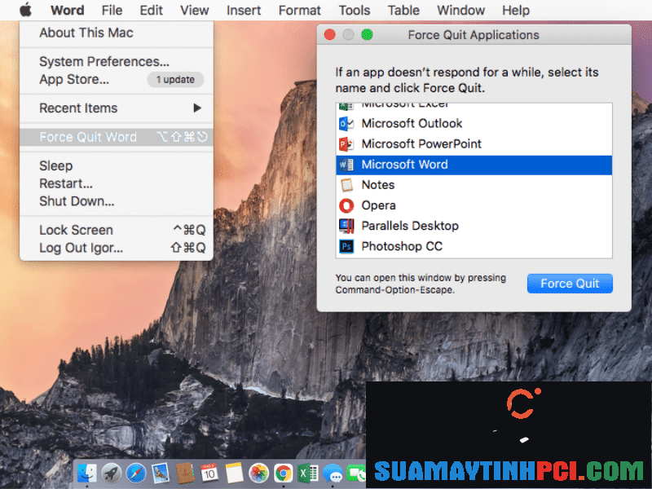Open Notes icon in the Dock
The width and height of the screenshot is (652, 489).
click(234, 474)
